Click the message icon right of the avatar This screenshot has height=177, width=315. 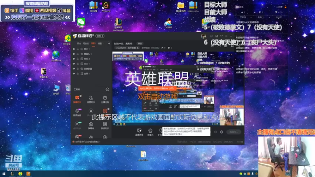(211, 36)
